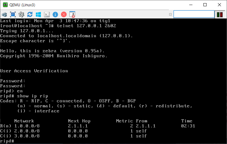Click the 'show ip rip' command line
Image resolution: width=227 pixels, height=144 pixels.
[x=24, y=96]
